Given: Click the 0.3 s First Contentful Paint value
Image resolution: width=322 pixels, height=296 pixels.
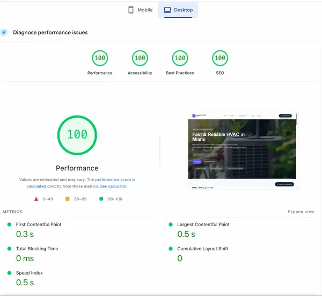Looking at the screenshot, I should click(x=25, y=234).
